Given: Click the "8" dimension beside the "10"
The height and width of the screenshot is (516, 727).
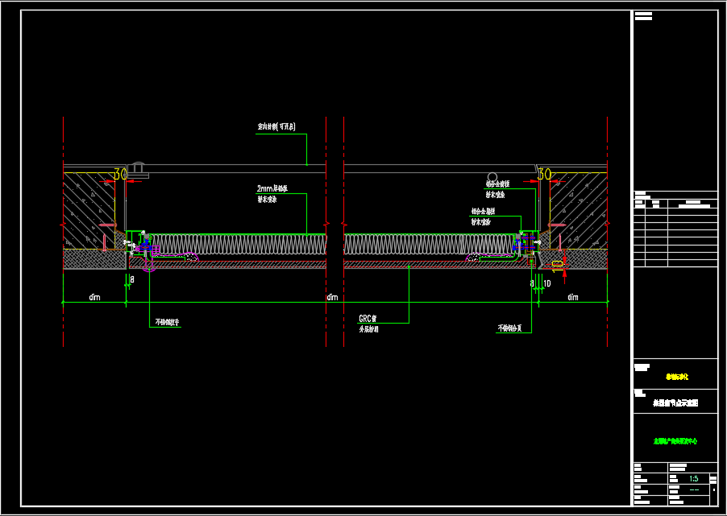Looking at the screenshot, I should coord(532,283).
